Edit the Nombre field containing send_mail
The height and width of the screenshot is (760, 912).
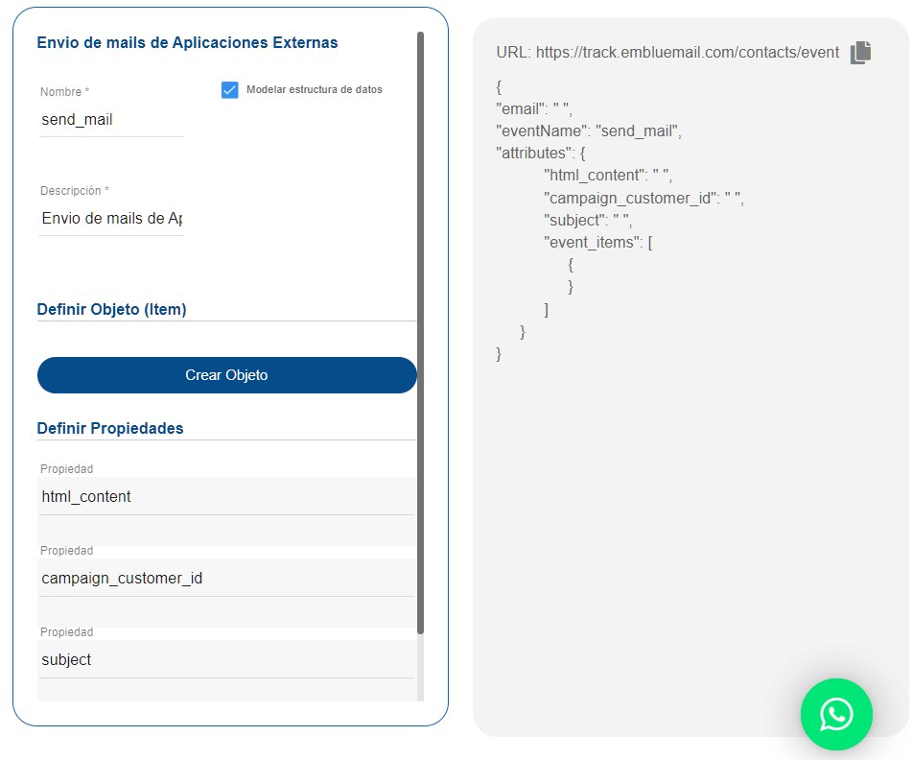pyautogui.click(x=111, y=120)
